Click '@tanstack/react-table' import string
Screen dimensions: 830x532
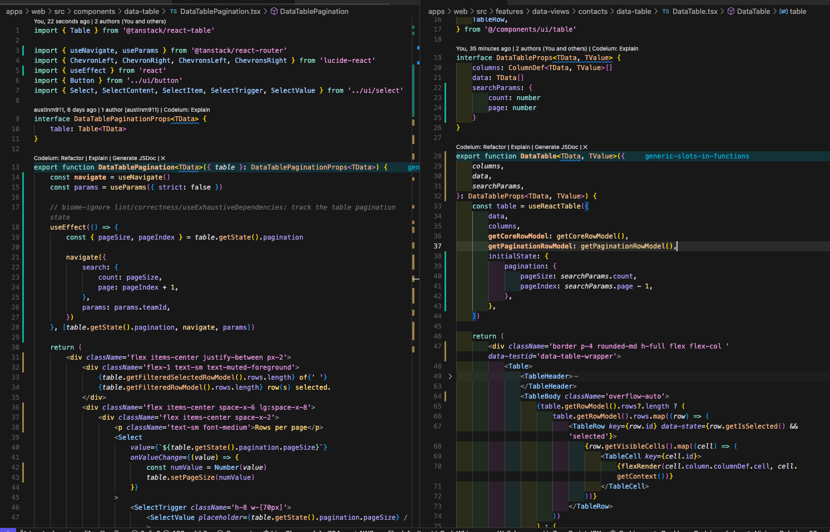[x=169, y=31]
